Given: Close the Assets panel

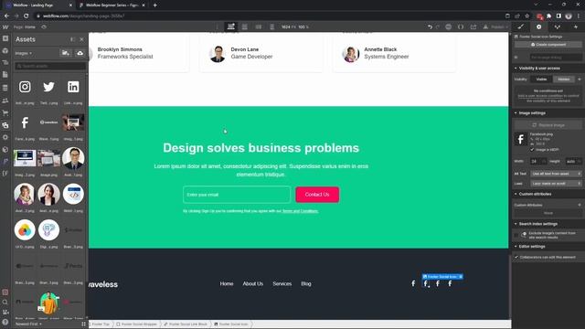Looking at the screenshot, I should pyautogui.click(x=81, y=39).
